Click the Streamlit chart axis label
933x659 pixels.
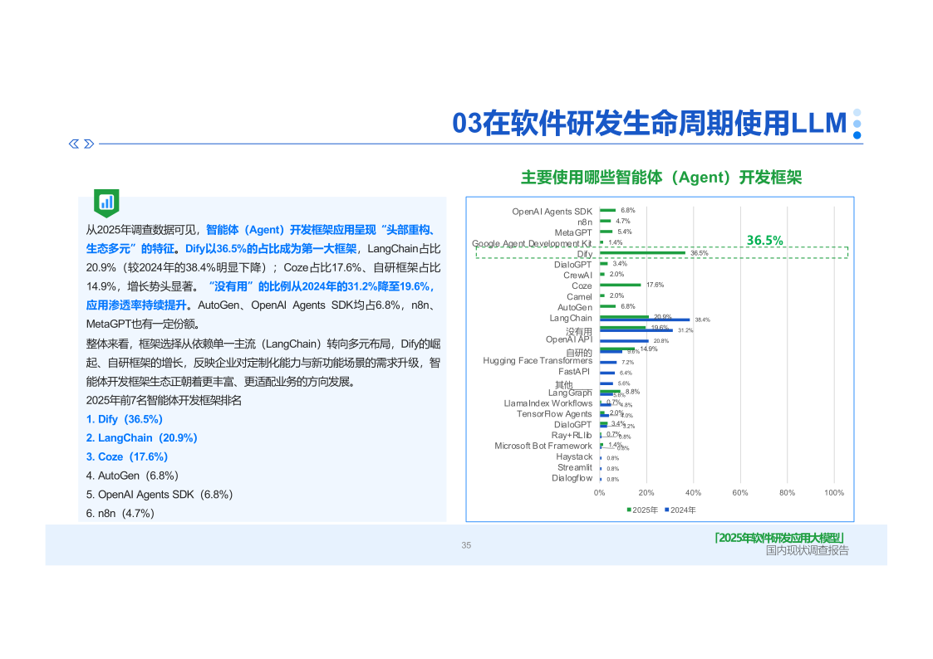pyautogui.click(x=575, y=467)
